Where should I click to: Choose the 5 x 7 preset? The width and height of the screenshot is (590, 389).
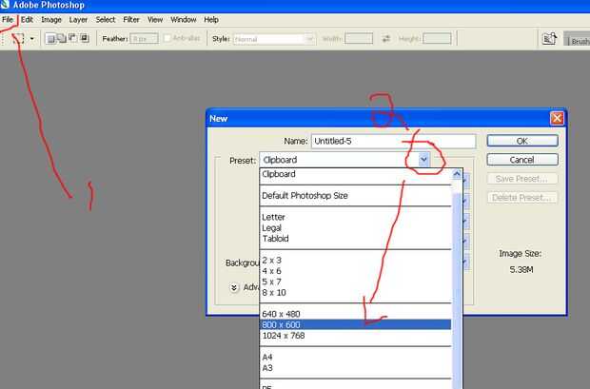(x=356, y=282)
